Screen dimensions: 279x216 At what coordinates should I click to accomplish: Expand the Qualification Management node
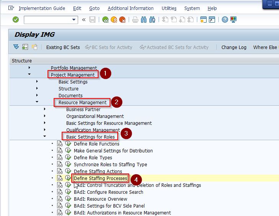(x=45, y=129)
